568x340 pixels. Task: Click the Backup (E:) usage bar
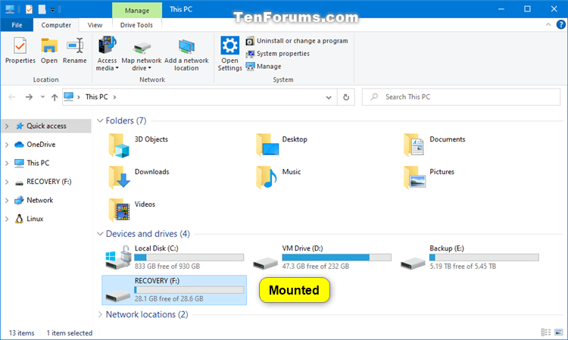[x=484, y=257]
